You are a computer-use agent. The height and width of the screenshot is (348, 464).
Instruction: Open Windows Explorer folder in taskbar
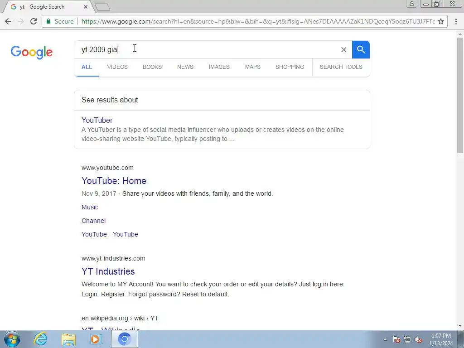click(x=68, y=339)
